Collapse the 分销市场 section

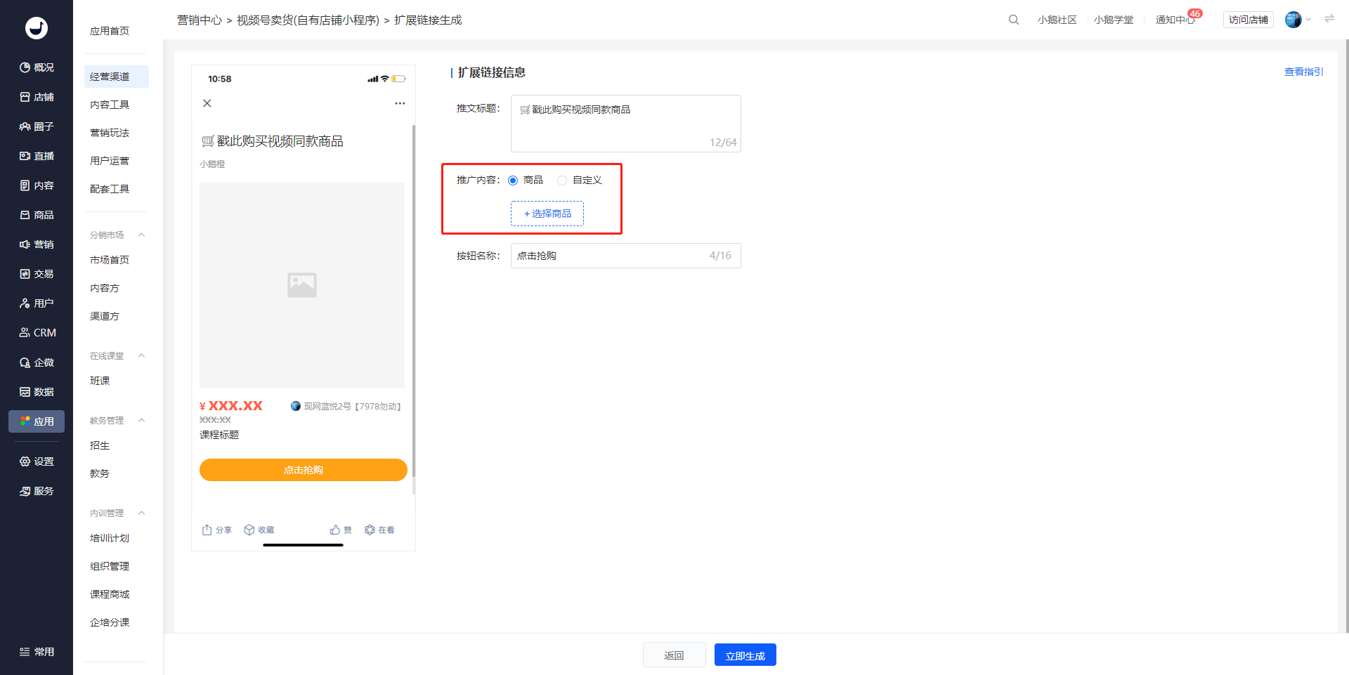pos(141,235)
